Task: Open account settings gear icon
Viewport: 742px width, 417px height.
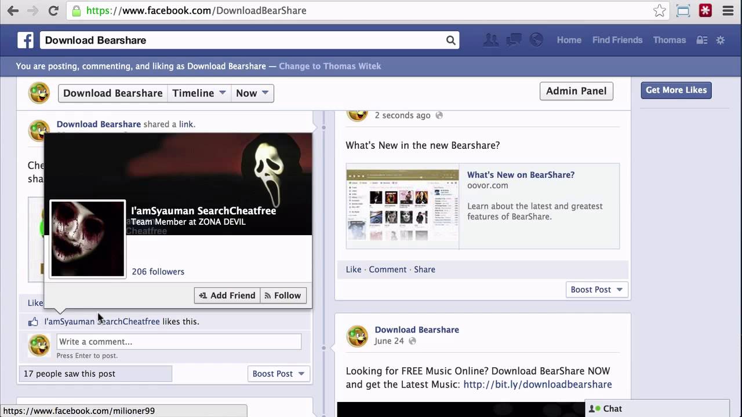Action: [x=721, y=40]
